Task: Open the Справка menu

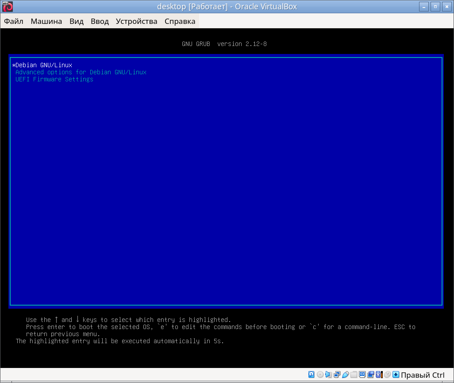Action: coord(180,21)
